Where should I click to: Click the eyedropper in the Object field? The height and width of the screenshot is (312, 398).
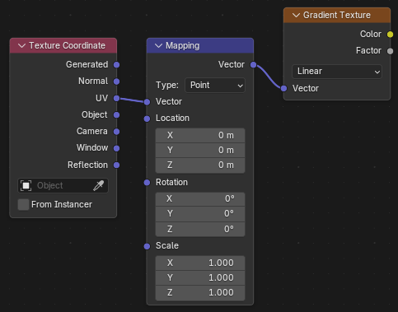point(98,185)
